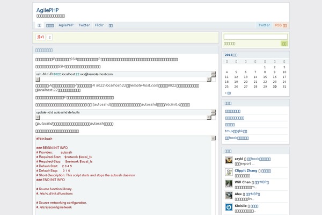This screenshot has height=215, width=322.
Task: Open the tmux gbk recent post link
Action: click(236, 131)
